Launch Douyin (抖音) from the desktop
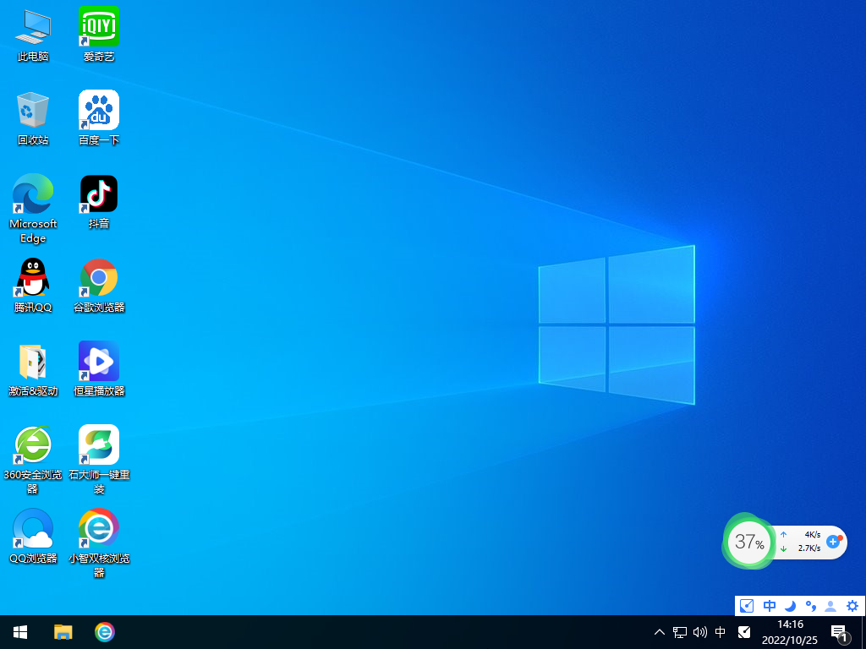The height and width of the screenshot is (649, 866). (x=99, y=193)
